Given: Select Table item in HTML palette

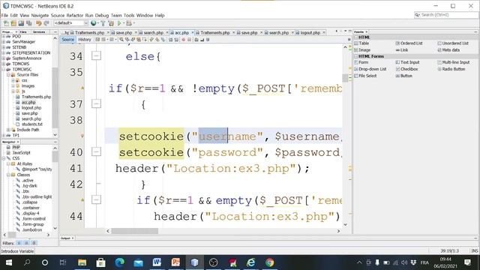Looking at the screenshot, I should click(361, 43).
